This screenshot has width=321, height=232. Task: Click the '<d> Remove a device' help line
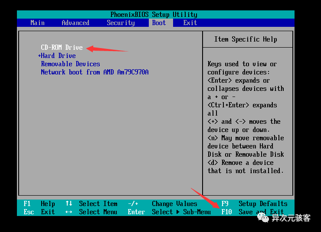pyautogui.click(x=241, y=163)
